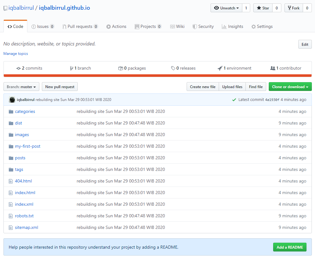Click the categories folder icon
The width and height of the screenshot is (315, 259).
(11, 112)
